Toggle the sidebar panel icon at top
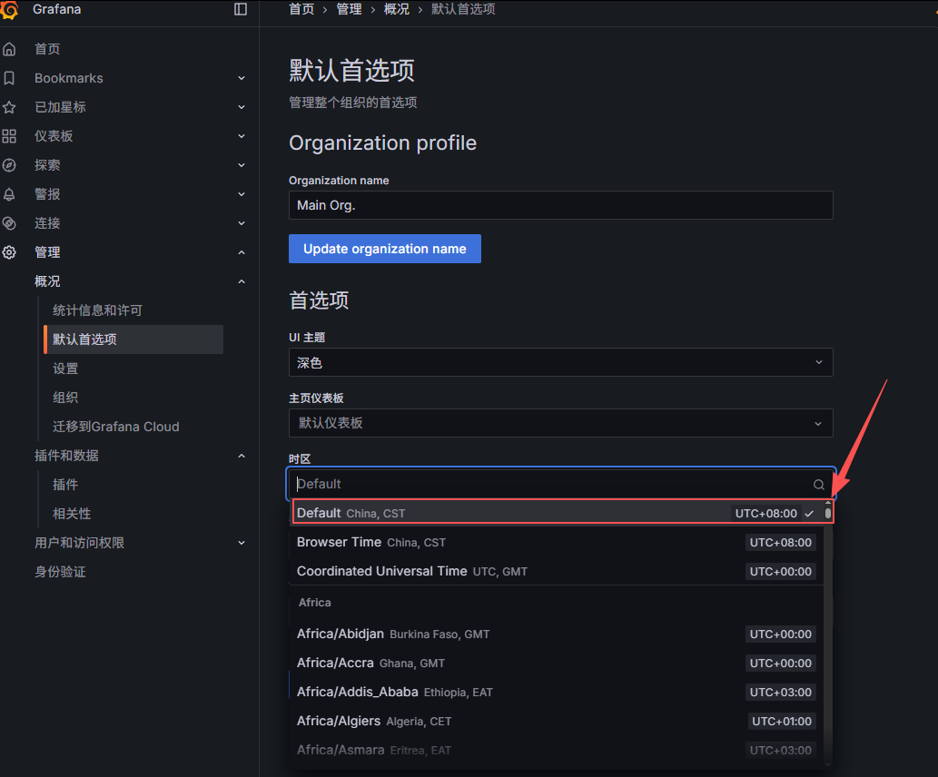This screenshot has width=938, height=777. (x=240, y=9)
